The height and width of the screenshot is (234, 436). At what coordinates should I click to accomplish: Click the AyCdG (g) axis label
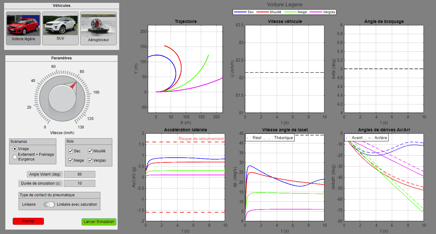(x=134, y=177)
